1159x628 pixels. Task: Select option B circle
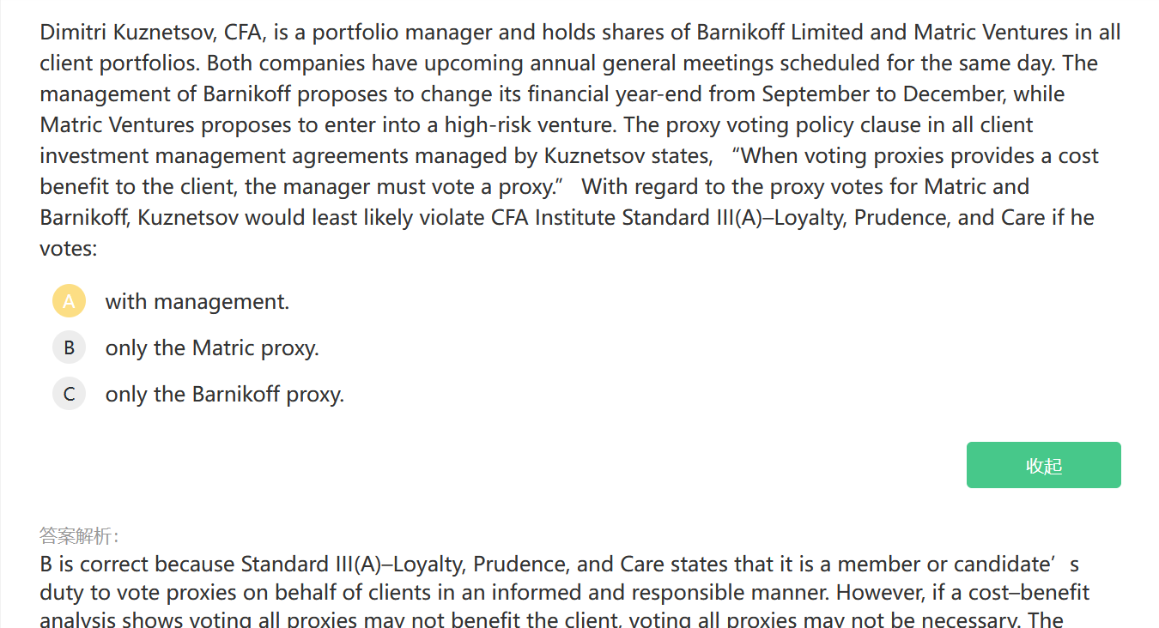click(x=69, y=347)
